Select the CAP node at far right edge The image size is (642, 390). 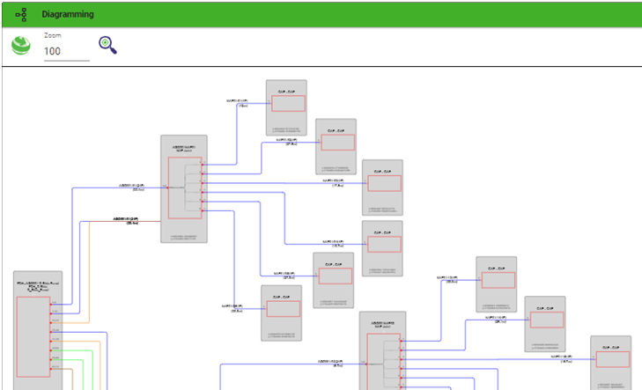(x=610, y=361)
